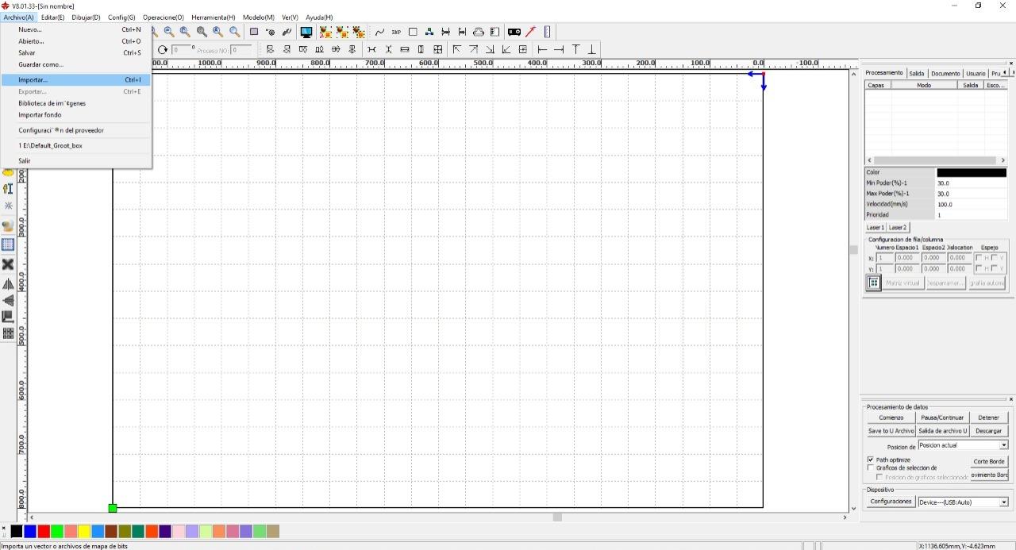Switch to the Usuario tab
The width and height of the screenshot is (1016, 550).
click(976, 73)
